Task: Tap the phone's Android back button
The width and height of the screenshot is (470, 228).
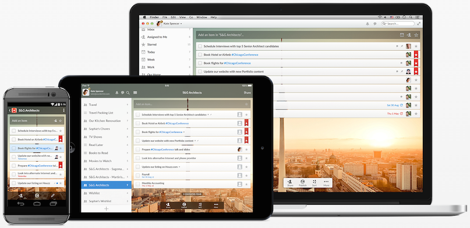Action: pos(21,204)
